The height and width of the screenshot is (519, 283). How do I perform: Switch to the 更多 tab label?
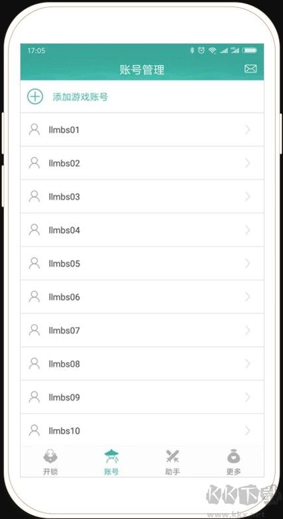[233, 471]
